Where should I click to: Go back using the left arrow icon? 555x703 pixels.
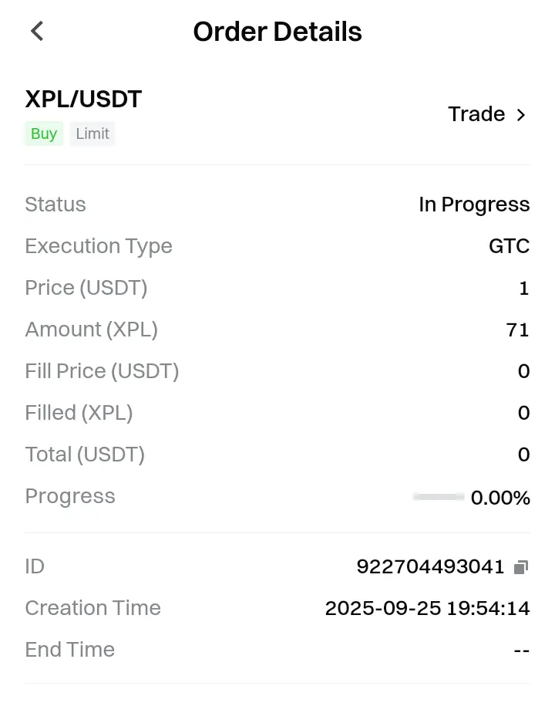click(x=37, y=32)
